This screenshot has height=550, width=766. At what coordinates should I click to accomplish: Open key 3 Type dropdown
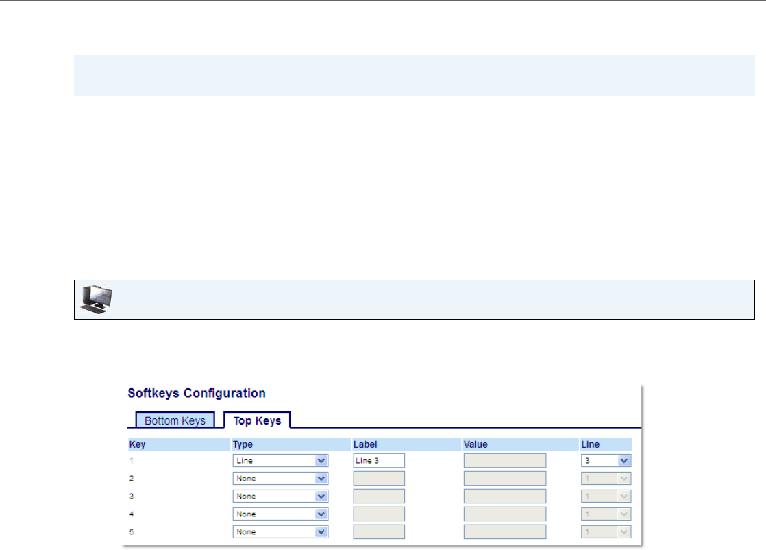(x=280, y=497)
